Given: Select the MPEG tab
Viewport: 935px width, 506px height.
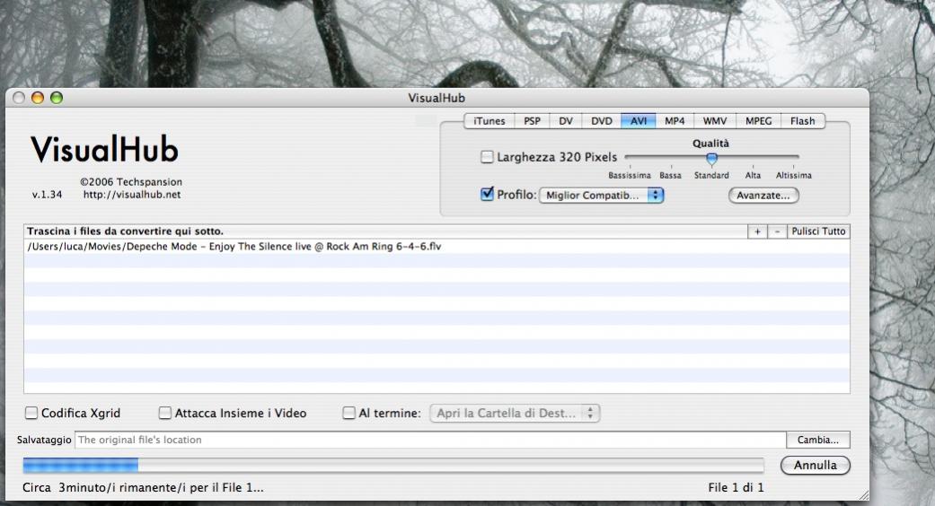Looking at the screenshot, I should pyautogui.click(x=758, y=121).
